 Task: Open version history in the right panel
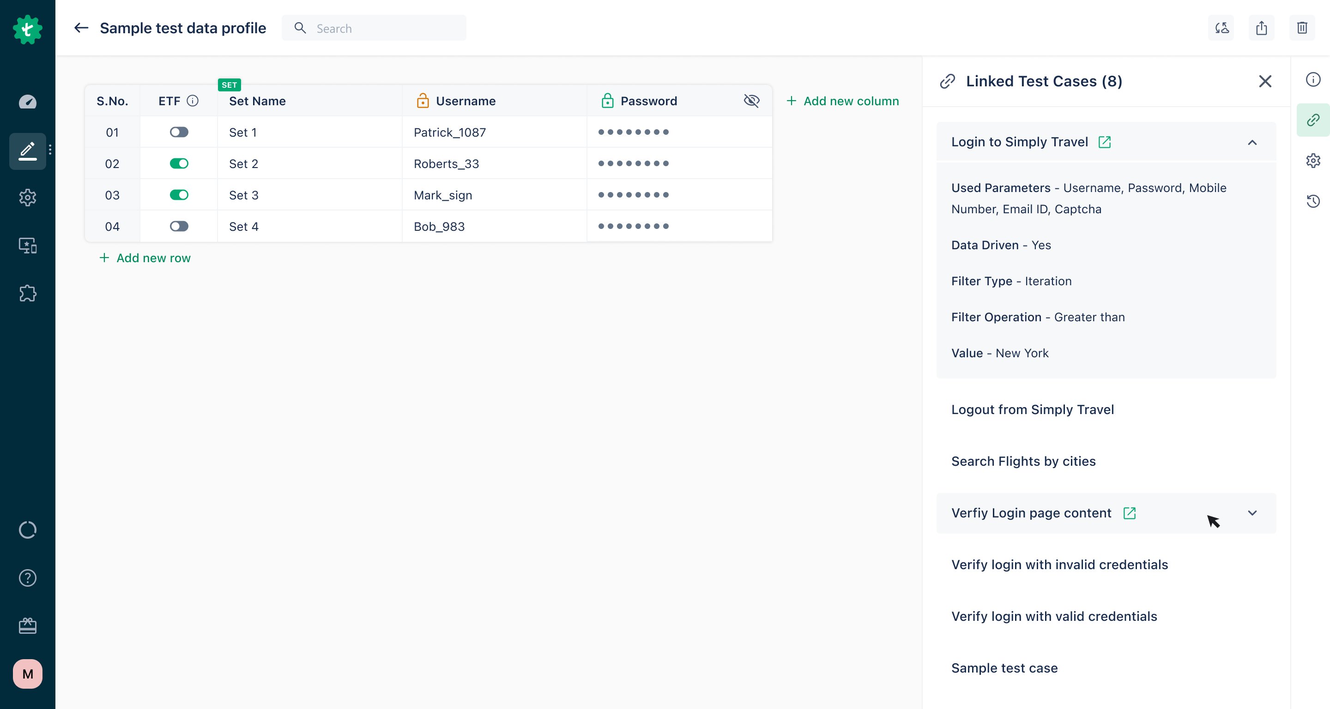(1313, 201)
